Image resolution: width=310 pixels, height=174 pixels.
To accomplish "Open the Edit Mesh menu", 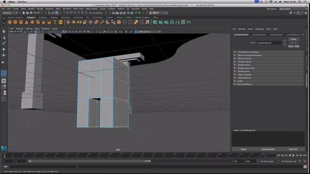I will click(67, 9).
